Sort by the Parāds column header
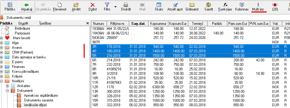Screen dimensions: 290x108 click(x=217, y=24)
